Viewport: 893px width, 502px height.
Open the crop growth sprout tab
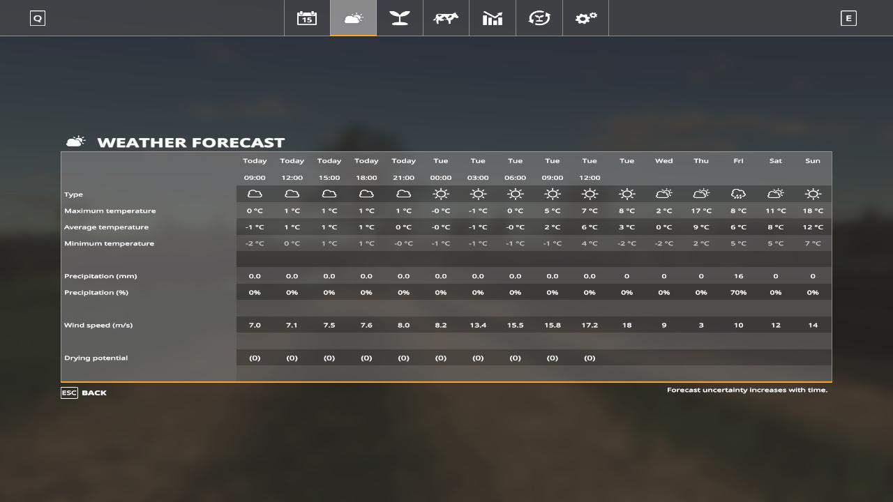point(400,18)
